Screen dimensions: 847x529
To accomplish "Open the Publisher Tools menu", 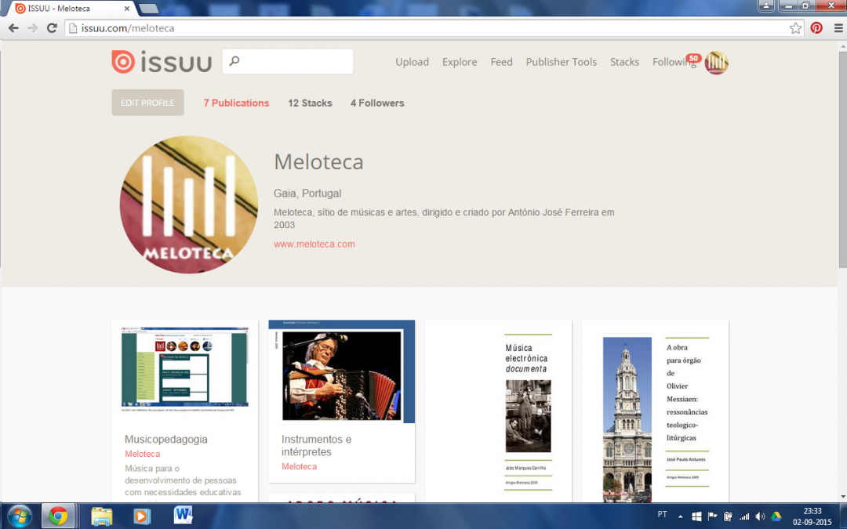I will click(x=561, y=62).
